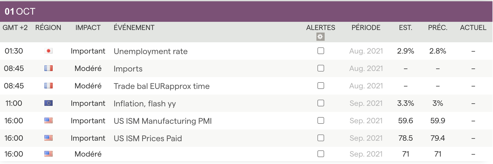Image resolution: width=493 pixels, height=164 pixels.
Task: Click the ÉVÉNEMENT column header
Action: (x=134, y=28)
